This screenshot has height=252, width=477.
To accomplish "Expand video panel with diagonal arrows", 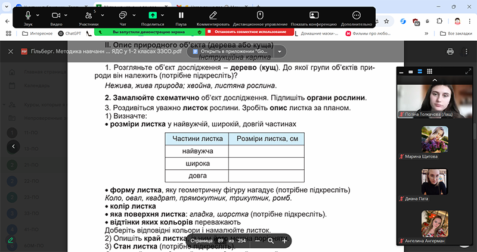I will tap(468, 71).
